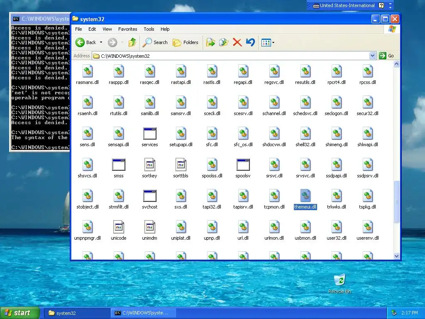
Task: Open the Views dropdown button
Action: coord(268,42)
